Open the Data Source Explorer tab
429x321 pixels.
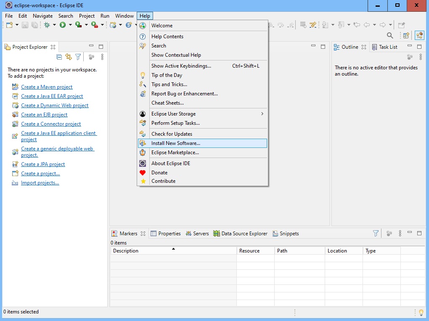click(241, 234)
